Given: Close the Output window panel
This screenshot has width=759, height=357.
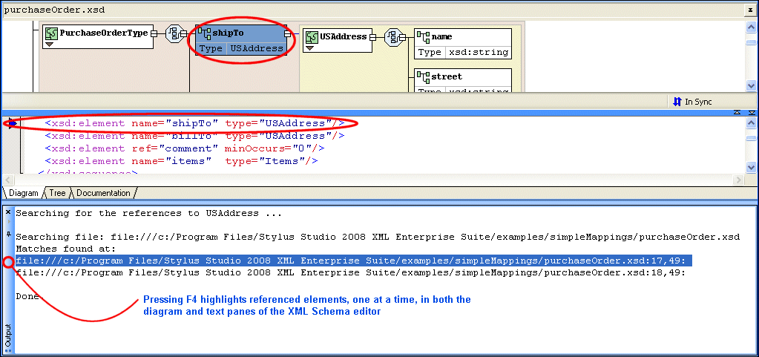Looking at the screenshot, I should 8,212.
